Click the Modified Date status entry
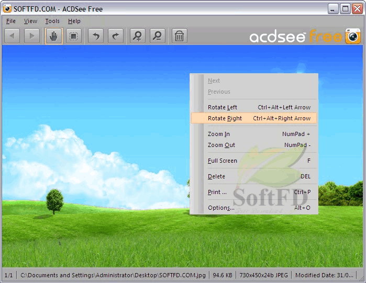Image resolution: width=366 pixels, height=283 pixels. (324, 275)
